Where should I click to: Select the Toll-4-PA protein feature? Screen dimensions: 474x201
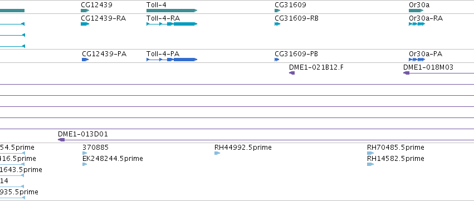172,60
